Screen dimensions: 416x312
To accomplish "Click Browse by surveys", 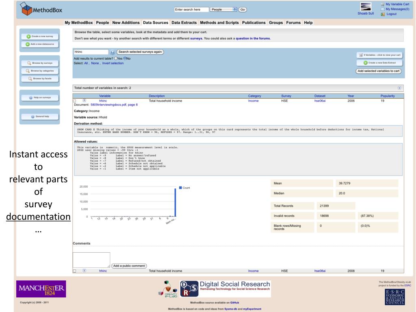I will coord(40,63).
